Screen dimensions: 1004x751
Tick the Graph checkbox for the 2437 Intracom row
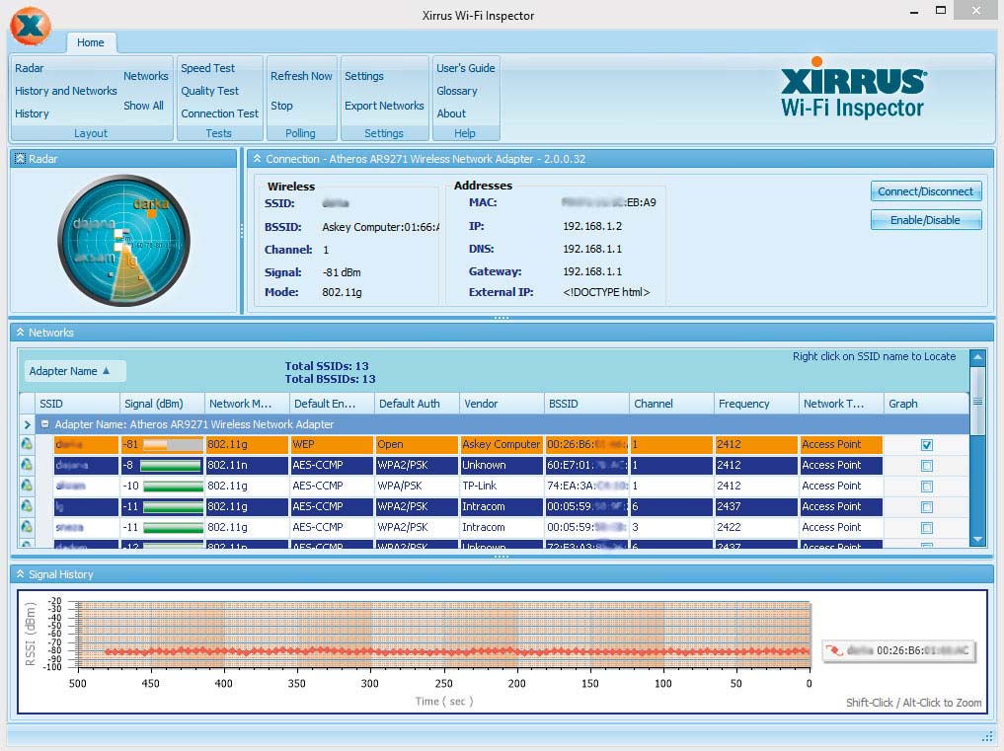click(x=927, y=507)
